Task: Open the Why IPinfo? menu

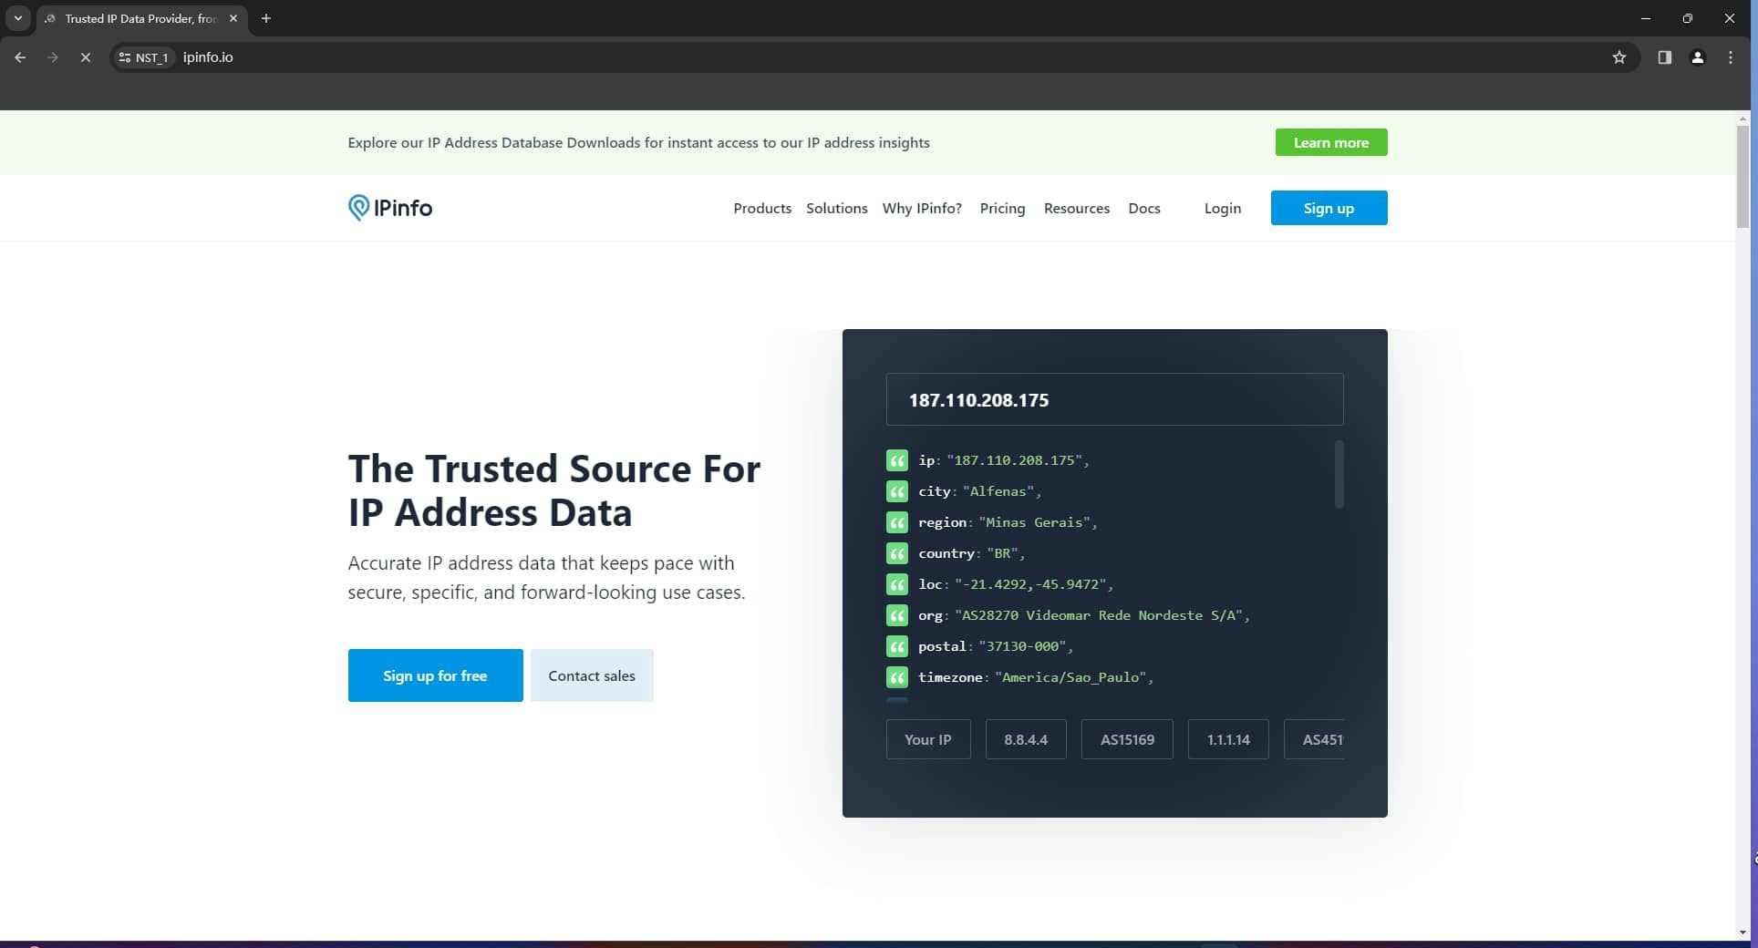Action: pyautogui.click(x=922, y=208)
